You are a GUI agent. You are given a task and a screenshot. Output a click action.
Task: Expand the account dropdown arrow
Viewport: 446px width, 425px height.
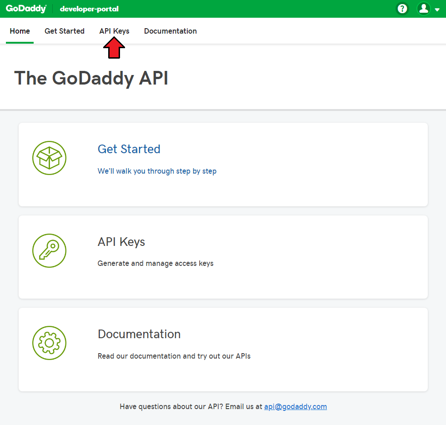(x=437, y=10)
